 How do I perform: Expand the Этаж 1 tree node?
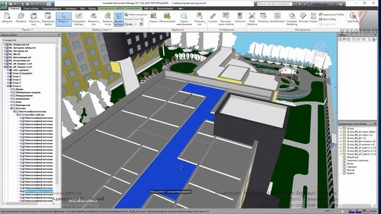pyautogui.click(x=8, y=76)
